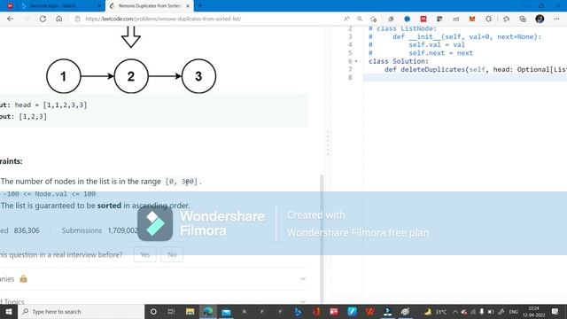Open a new browser tab

click(200, 6)
